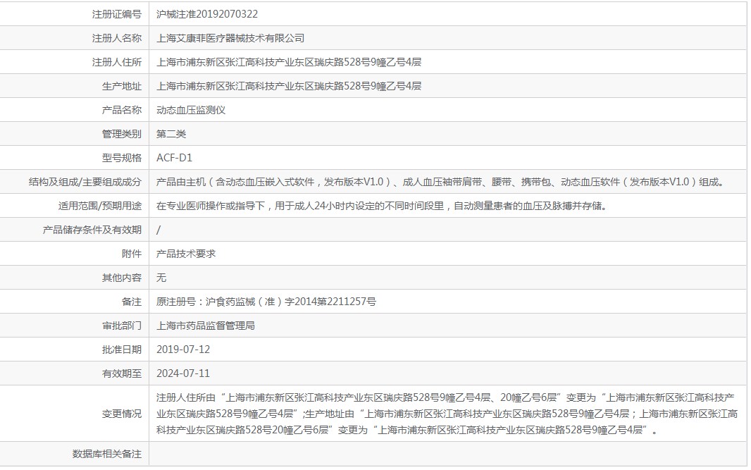Image resolution: width=751 pixels, height=470 pixels.
Task: Select the value 上海市药品监督管理局
Action: pos(206,326)
